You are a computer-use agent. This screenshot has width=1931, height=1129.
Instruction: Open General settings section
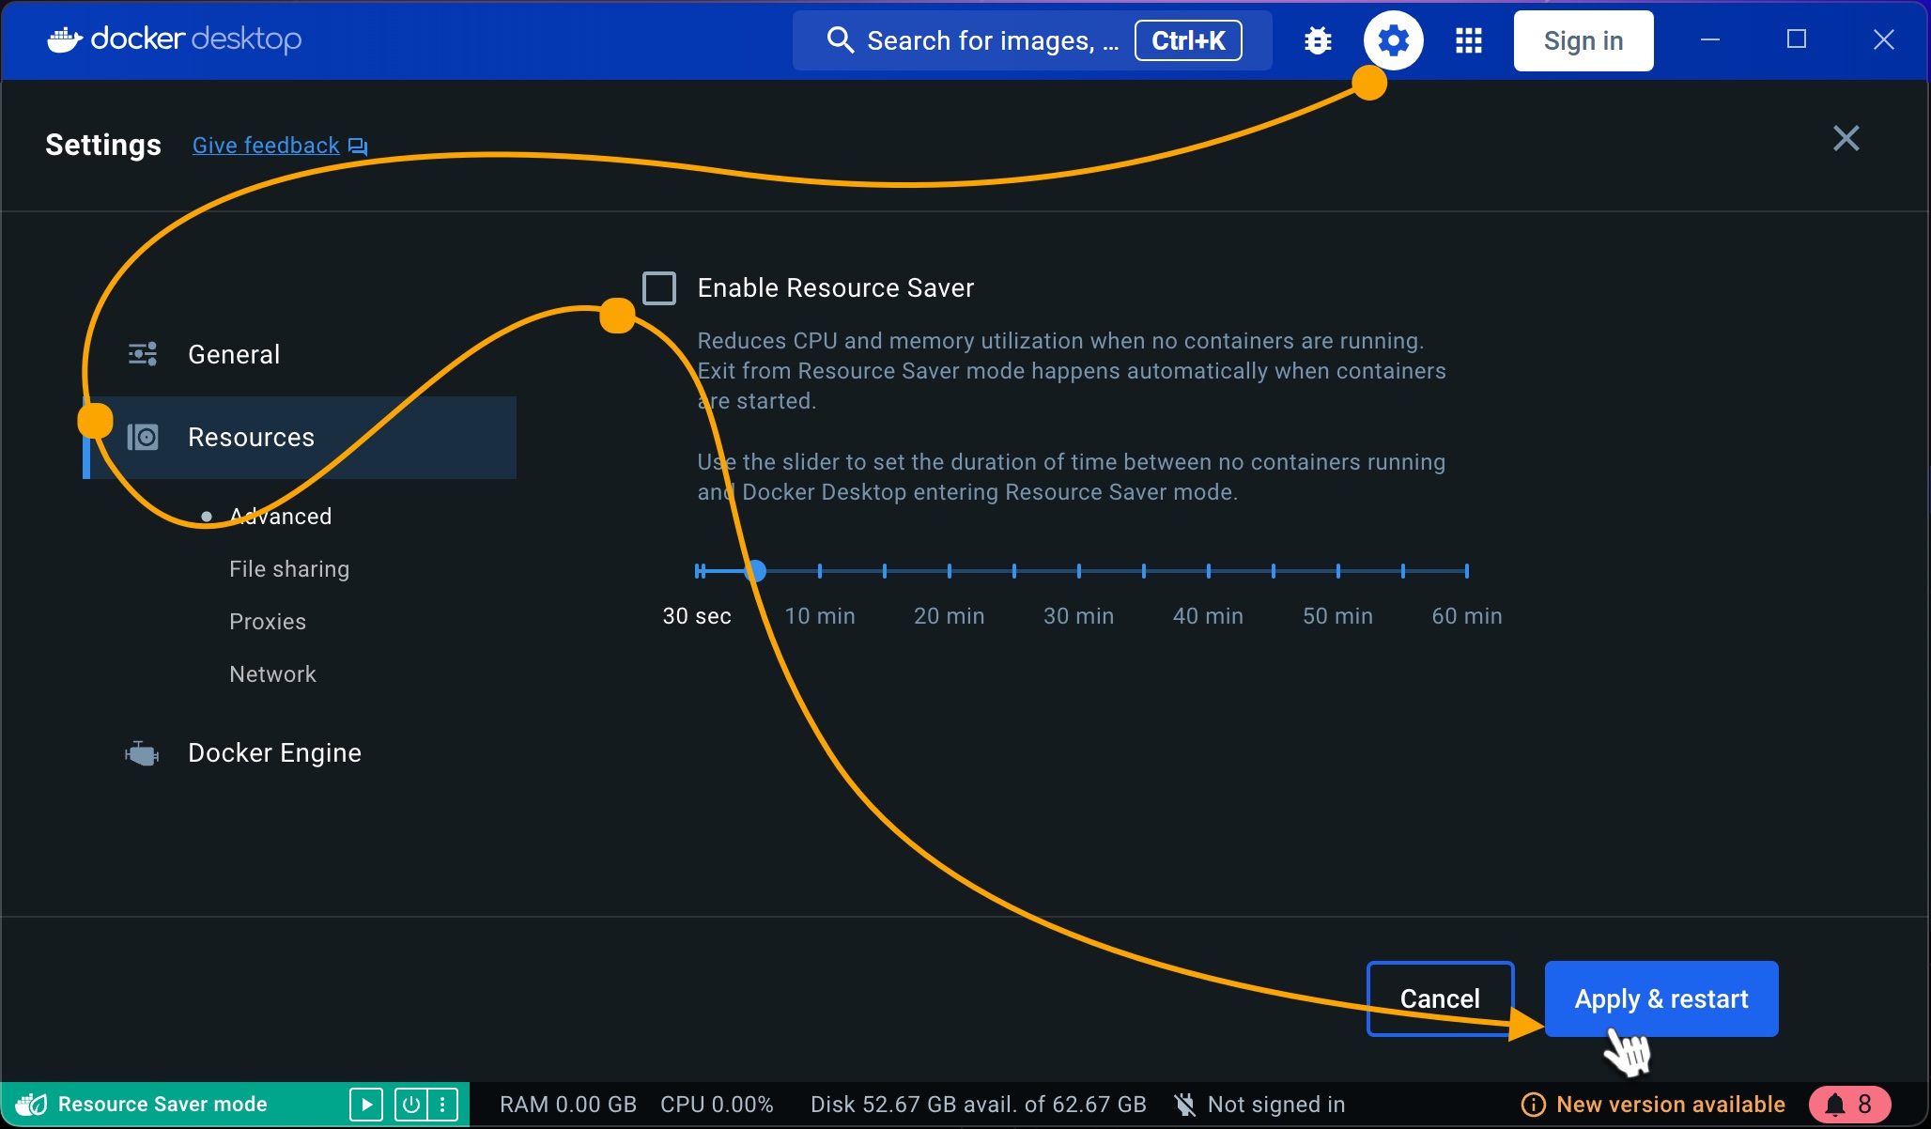pyautogui.click(x=234, y=355)
